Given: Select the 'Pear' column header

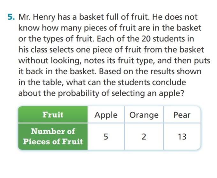Looking at the screenshot, I should tap(182, 115).
